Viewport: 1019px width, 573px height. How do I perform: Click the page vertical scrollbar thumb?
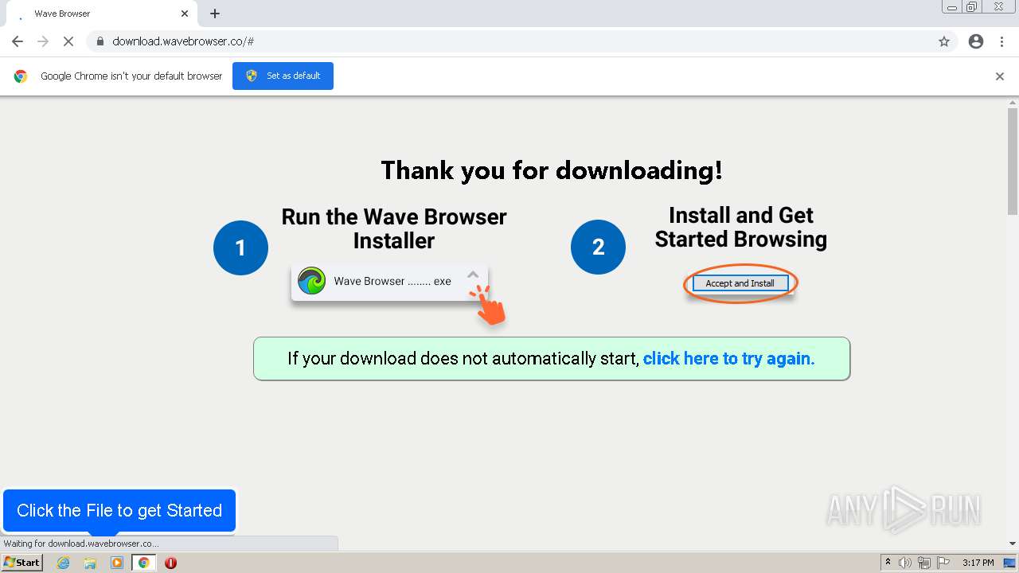pos(1013,162)
